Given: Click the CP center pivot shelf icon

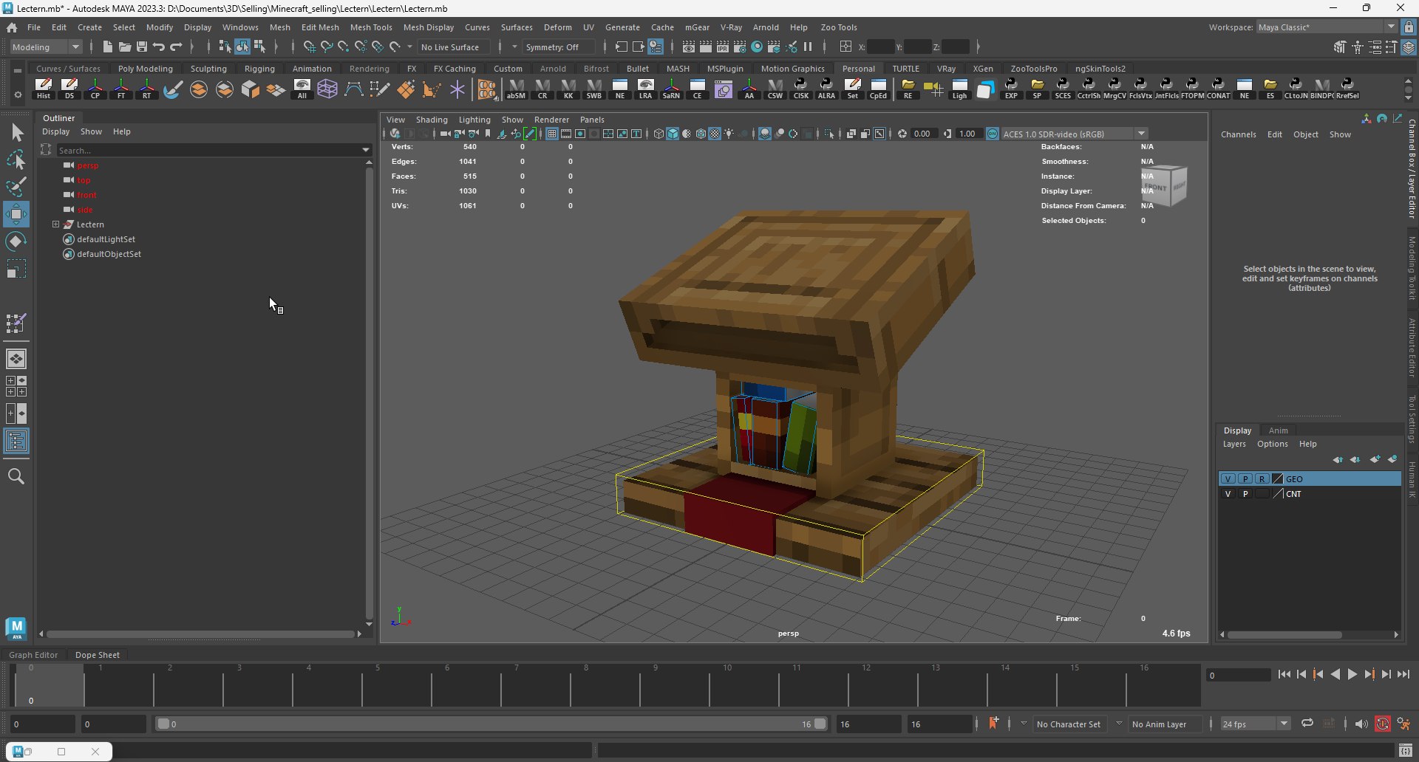Looking at the screenshot, I should coord(95,89).
